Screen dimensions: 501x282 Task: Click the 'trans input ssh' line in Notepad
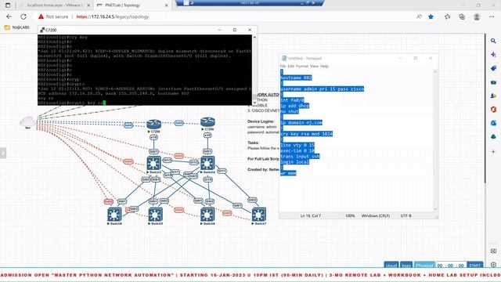point(300,157)
